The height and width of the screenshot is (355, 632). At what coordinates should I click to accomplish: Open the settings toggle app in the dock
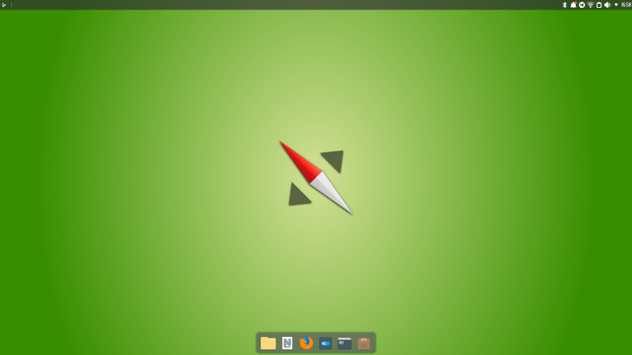[325, 343]
